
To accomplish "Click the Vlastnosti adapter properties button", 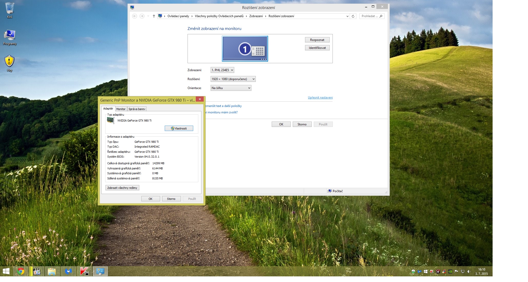I will [x=179, y=128].
